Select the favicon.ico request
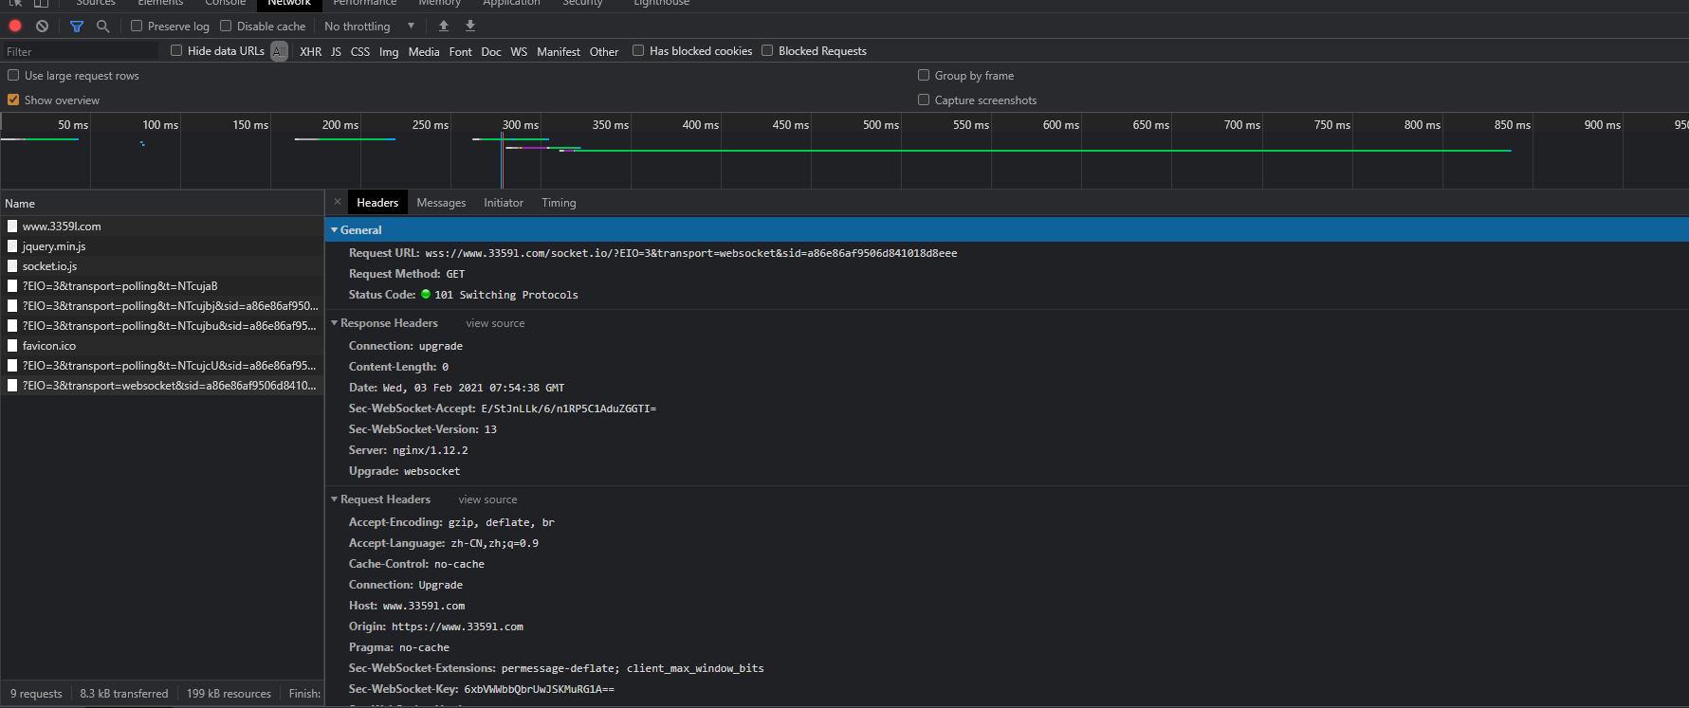 coord(162,346)
